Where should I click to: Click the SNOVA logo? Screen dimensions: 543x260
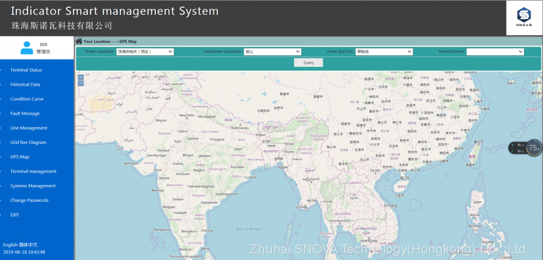click(523, 17)
